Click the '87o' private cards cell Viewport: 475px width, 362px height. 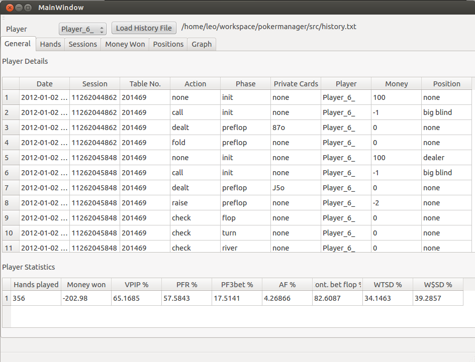pos(296,128)
